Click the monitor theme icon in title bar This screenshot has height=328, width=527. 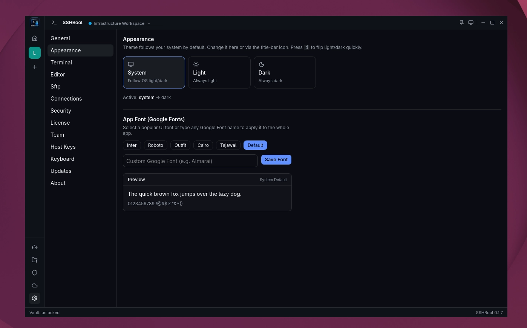[471, 23]
